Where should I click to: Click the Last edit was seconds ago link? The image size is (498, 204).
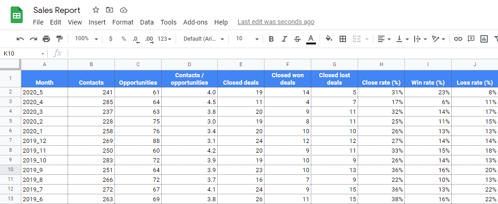tap(276, 22)
